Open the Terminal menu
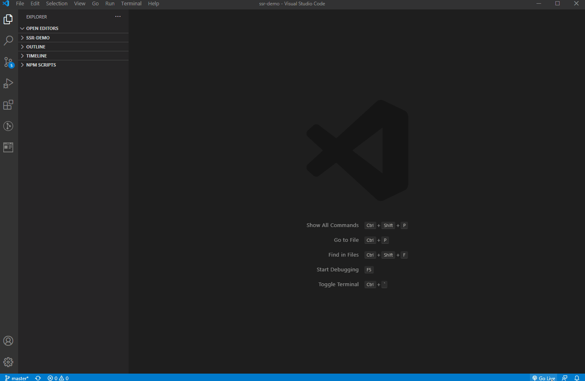585x381 pixels. click(131, 3)
